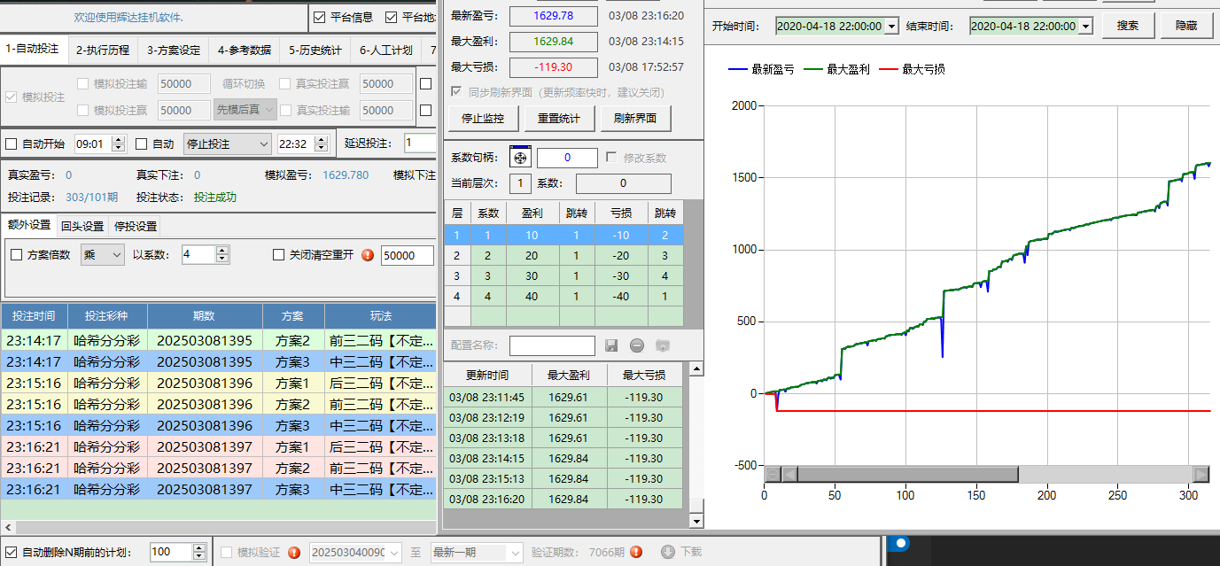Image resolution: width=1220 pixels, height=566 pixels.
Task: Click the 配置名称 text input field
Action: click(552, 345)
